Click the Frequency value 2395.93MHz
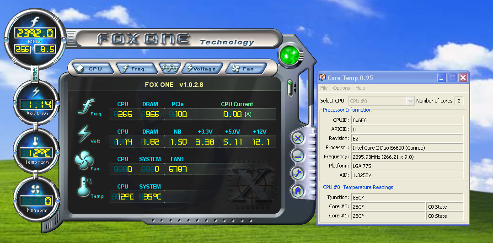This screenshot has height=243, width=493. click(x=407, y=157)
